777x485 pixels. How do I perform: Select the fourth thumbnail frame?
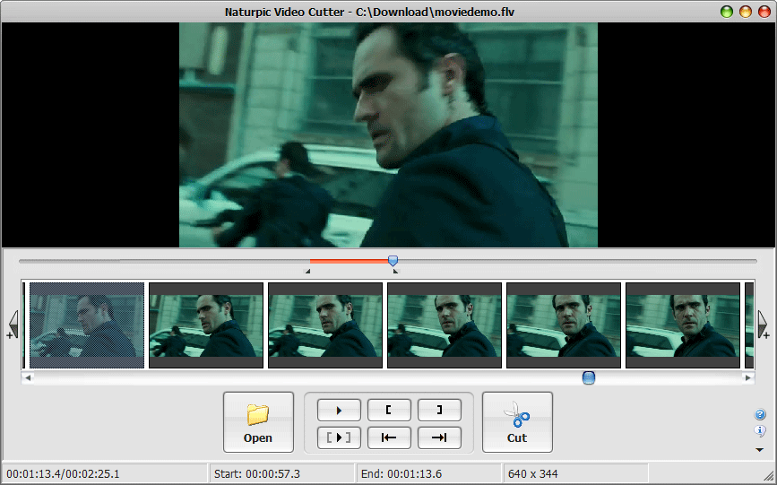(445, 325)
